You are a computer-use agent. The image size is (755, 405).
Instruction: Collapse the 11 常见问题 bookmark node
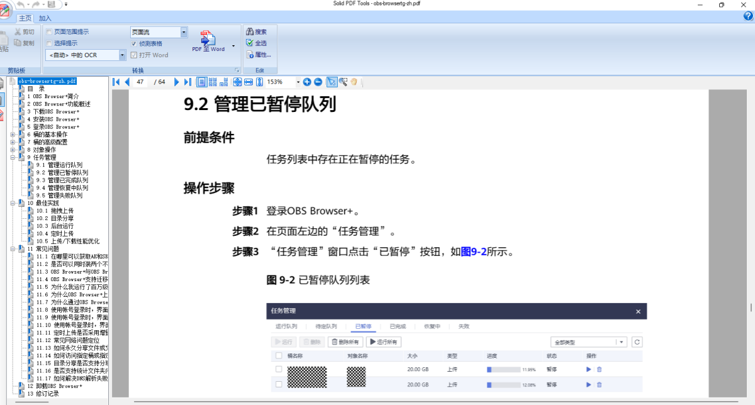(x=13, y=248)
